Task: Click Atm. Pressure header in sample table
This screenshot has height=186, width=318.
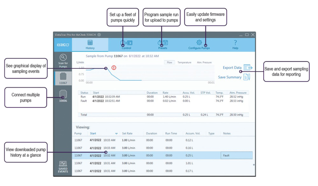Action: pyautogui.click(x=238, y=93)
